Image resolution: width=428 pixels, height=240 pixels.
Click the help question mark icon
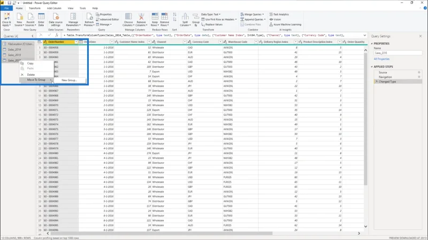point(425,8)
